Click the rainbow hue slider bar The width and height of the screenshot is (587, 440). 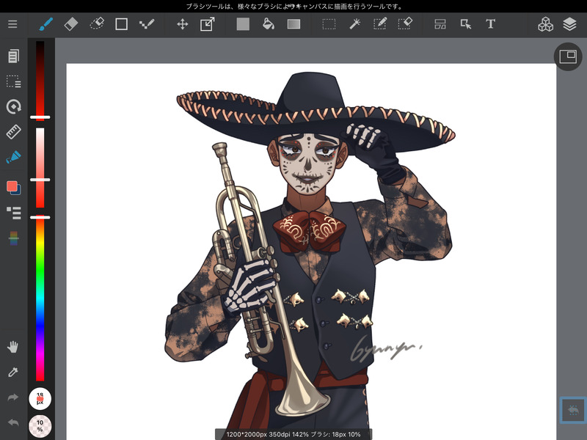click(40, 298)
